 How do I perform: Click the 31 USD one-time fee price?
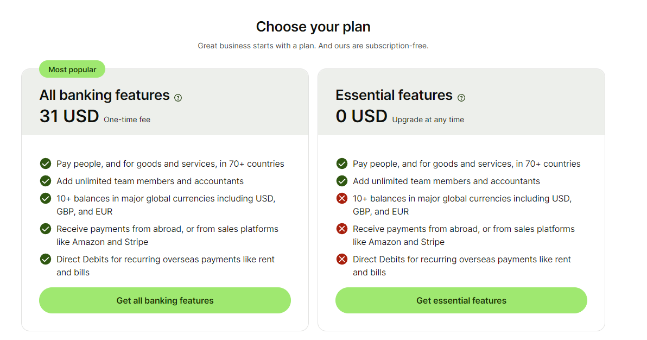pyautogui.click(x=69, y=116)
